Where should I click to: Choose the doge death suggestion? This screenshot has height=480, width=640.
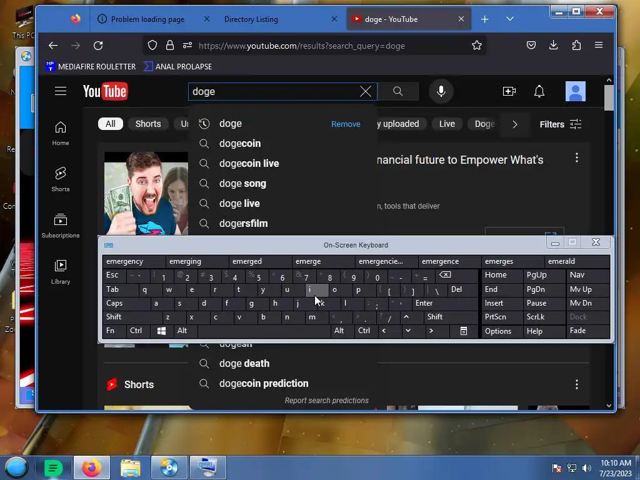tap(282, 363)
